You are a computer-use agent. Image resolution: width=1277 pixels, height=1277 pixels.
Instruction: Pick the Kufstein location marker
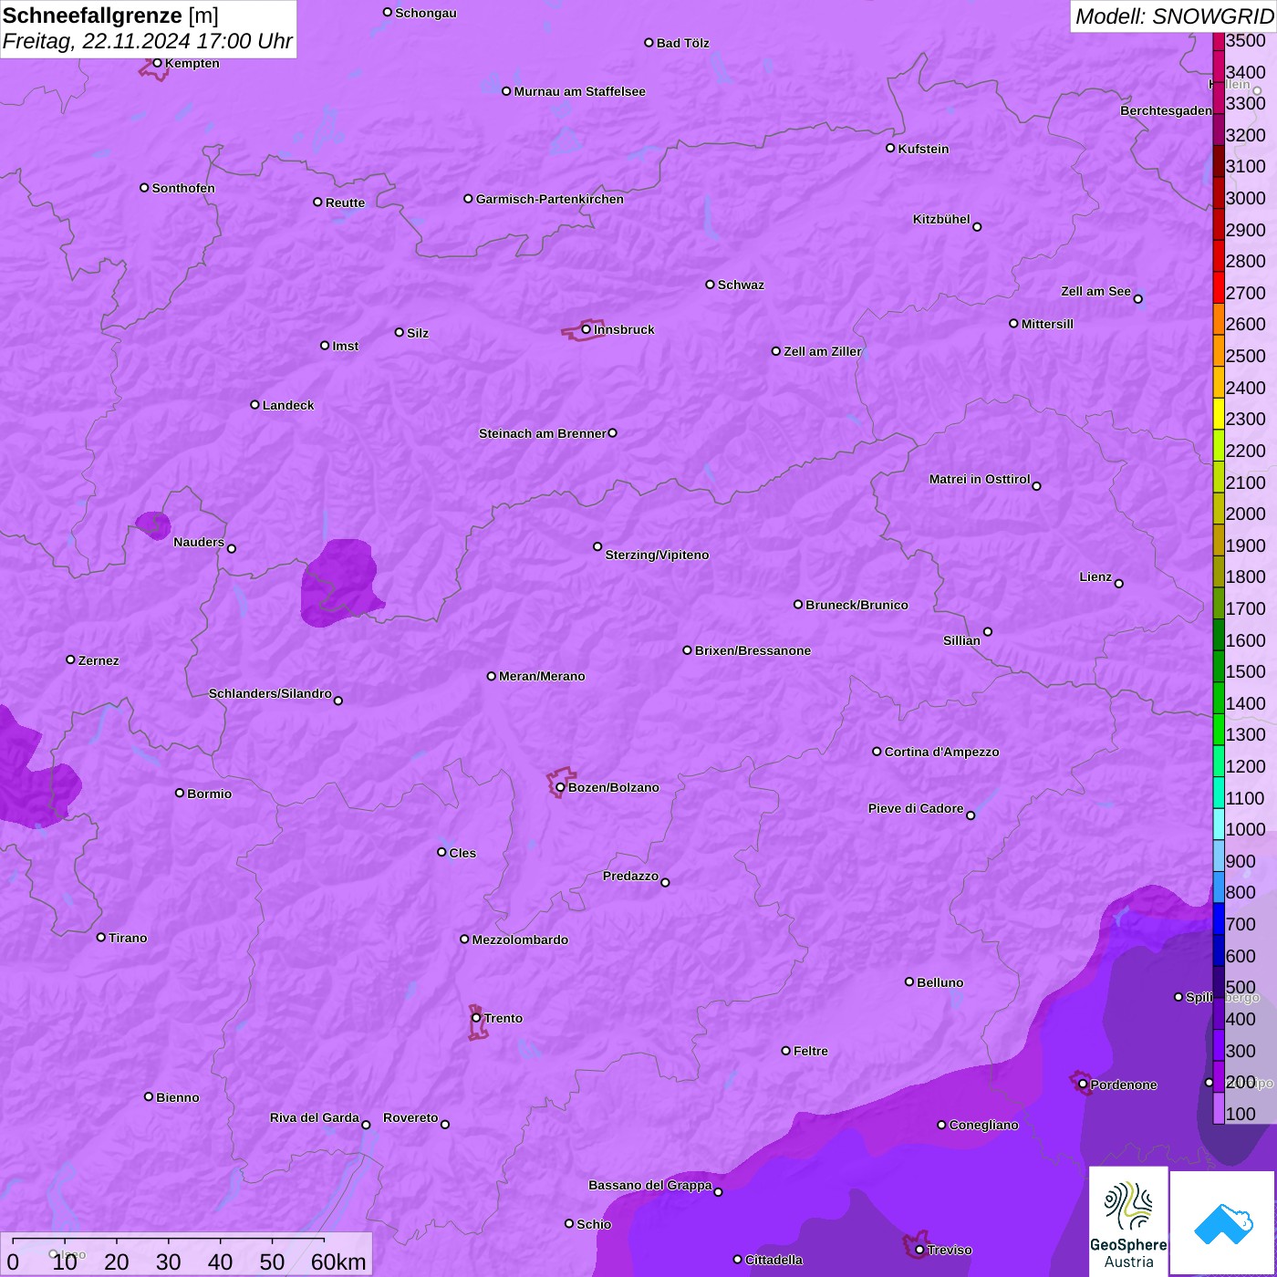pyautogui.click(x=890, y=148)
